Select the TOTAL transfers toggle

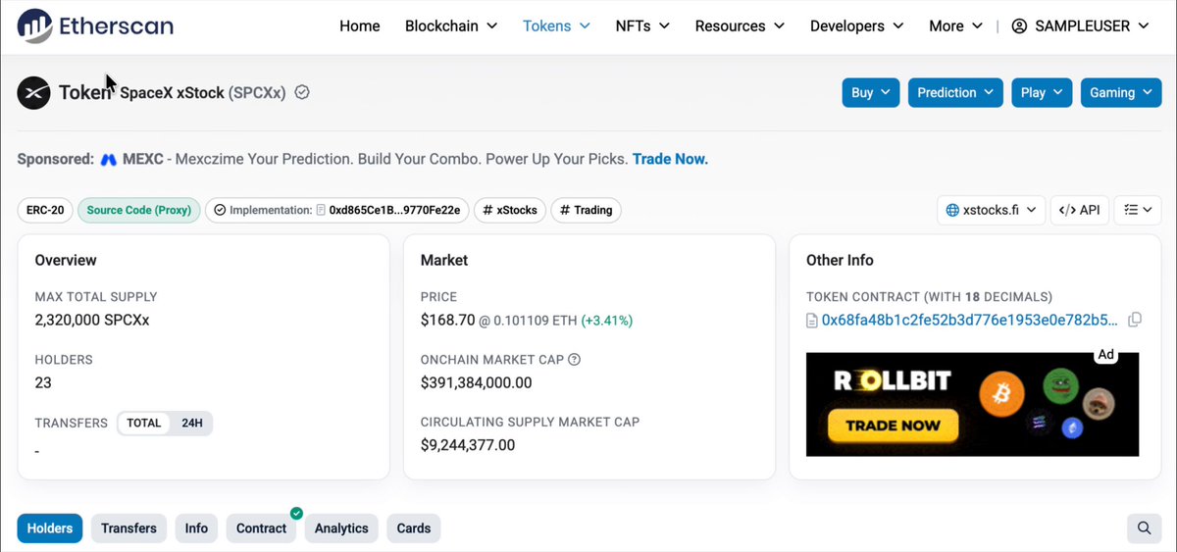tap(144, 424)
